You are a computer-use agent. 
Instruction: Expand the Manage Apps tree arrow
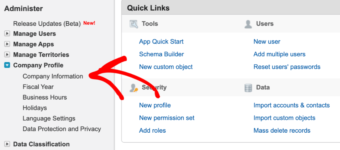coord(7,44)
